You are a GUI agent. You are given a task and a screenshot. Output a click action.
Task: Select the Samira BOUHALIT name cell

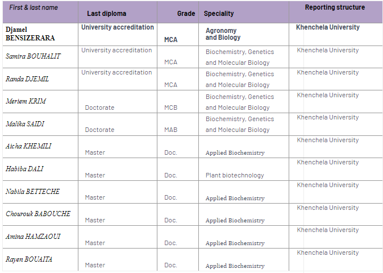pos(33,56)
